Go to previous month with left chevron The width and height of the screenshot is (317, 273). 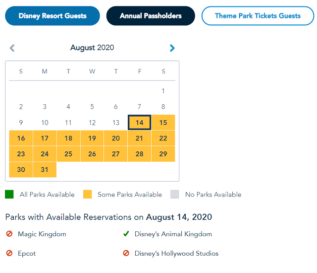tap(12, 48)
